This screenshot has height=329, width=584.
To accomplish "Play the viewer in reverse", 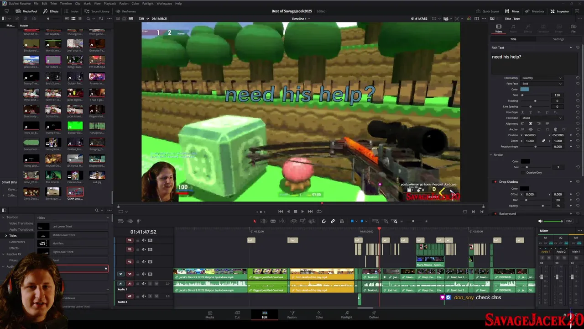I will [x=288, y=211].
